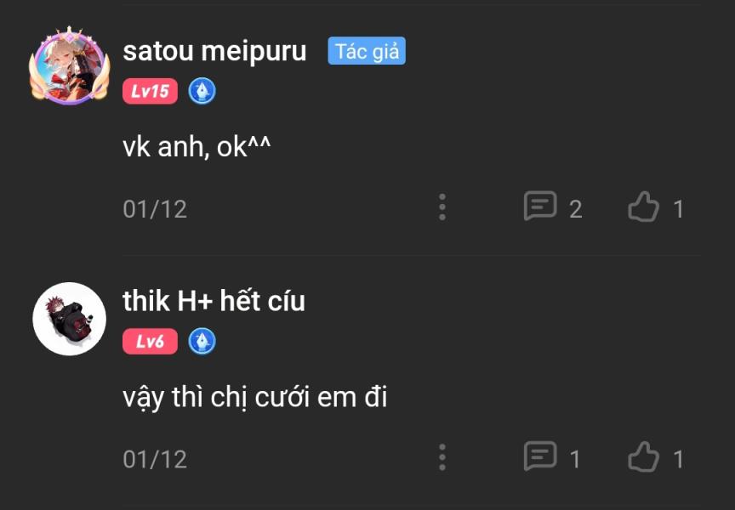Tap the Tác giả author badge
Image resolution: width=735 pixels, height=510 pixels.
367,51
